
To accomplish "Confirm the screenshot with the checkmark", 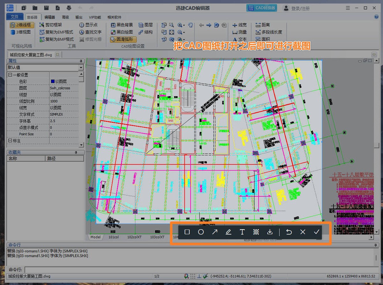I will (x=316, y=232).
